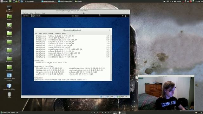This screenshot has width=203, height=114.
Task: Open the Computer desktop icon
Action: point(9,9)
